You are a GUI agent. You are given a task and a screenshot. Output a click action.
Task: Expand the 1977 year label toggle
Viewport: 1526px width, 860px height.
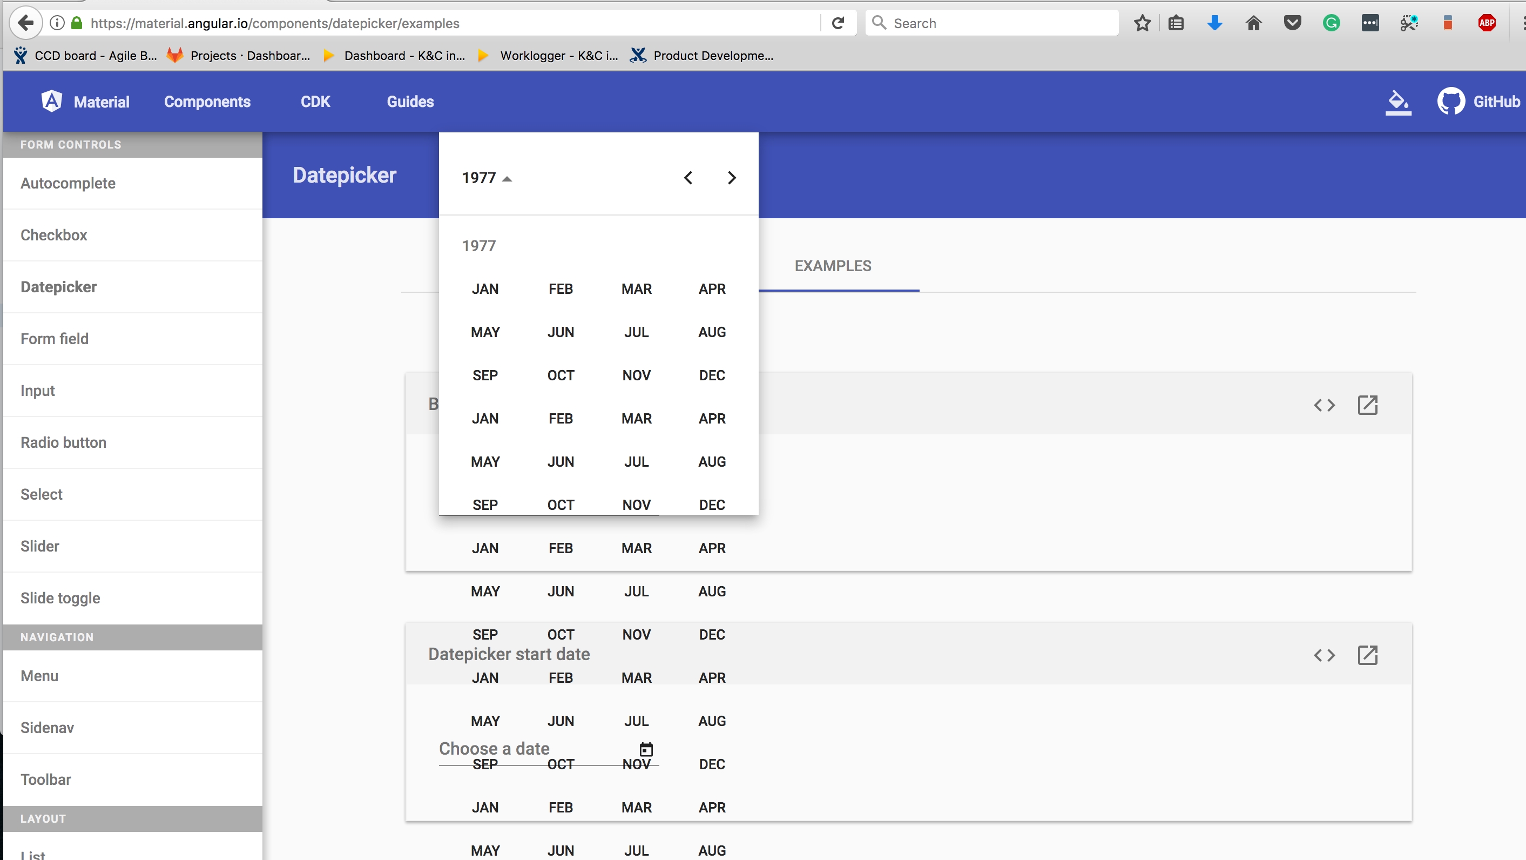tap(485, 177)
